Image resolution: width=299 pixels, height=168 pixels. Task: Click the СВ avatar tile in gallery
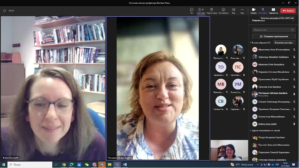coord(221,101)
